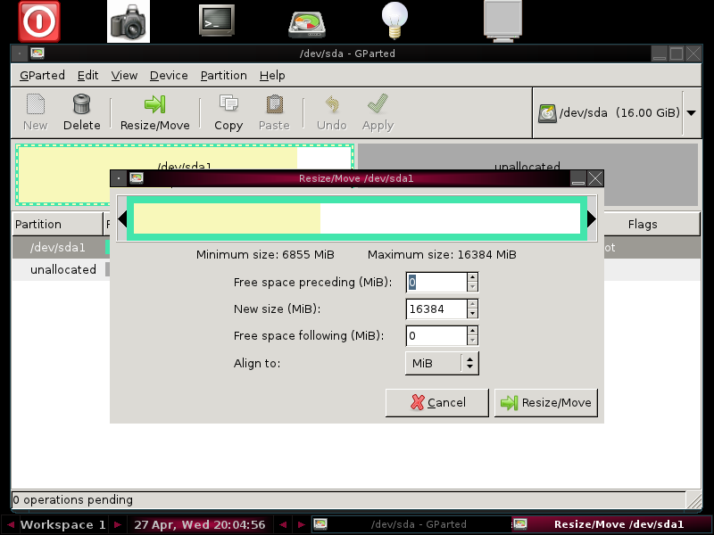Click the Paste clipboard toolbar icon

coord(274,112)
